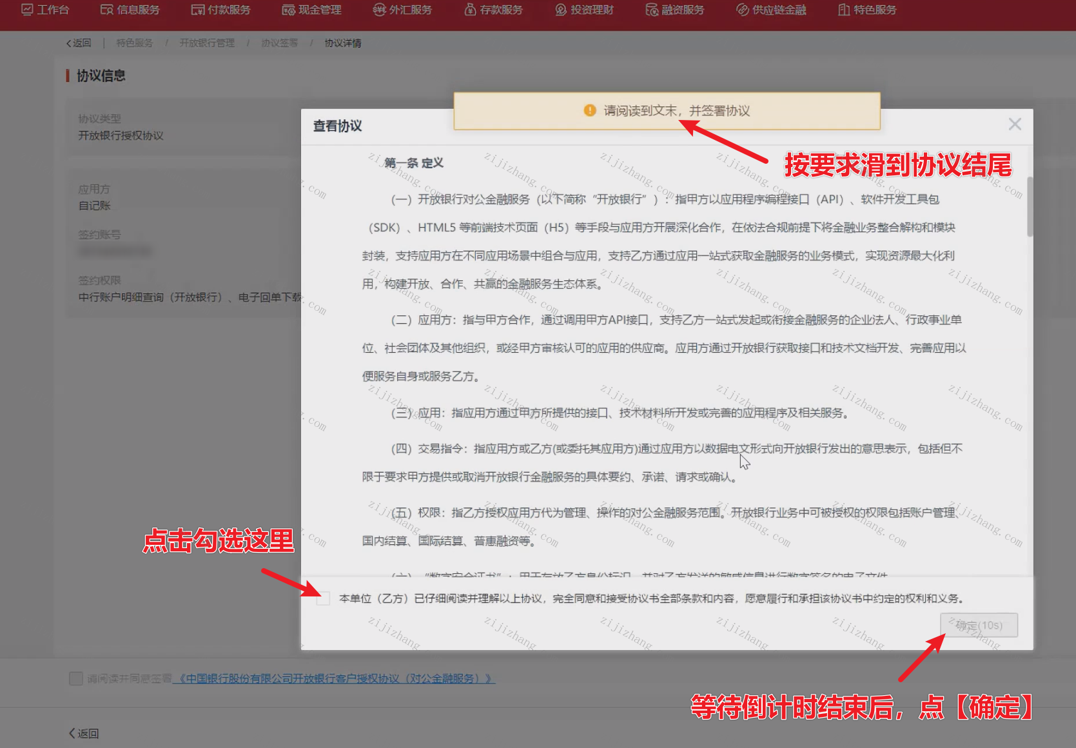The height and width of the screenshot is (748, 1076).
Task: Click the 存款服务 deposit icon
Action: tap(470, 10)
